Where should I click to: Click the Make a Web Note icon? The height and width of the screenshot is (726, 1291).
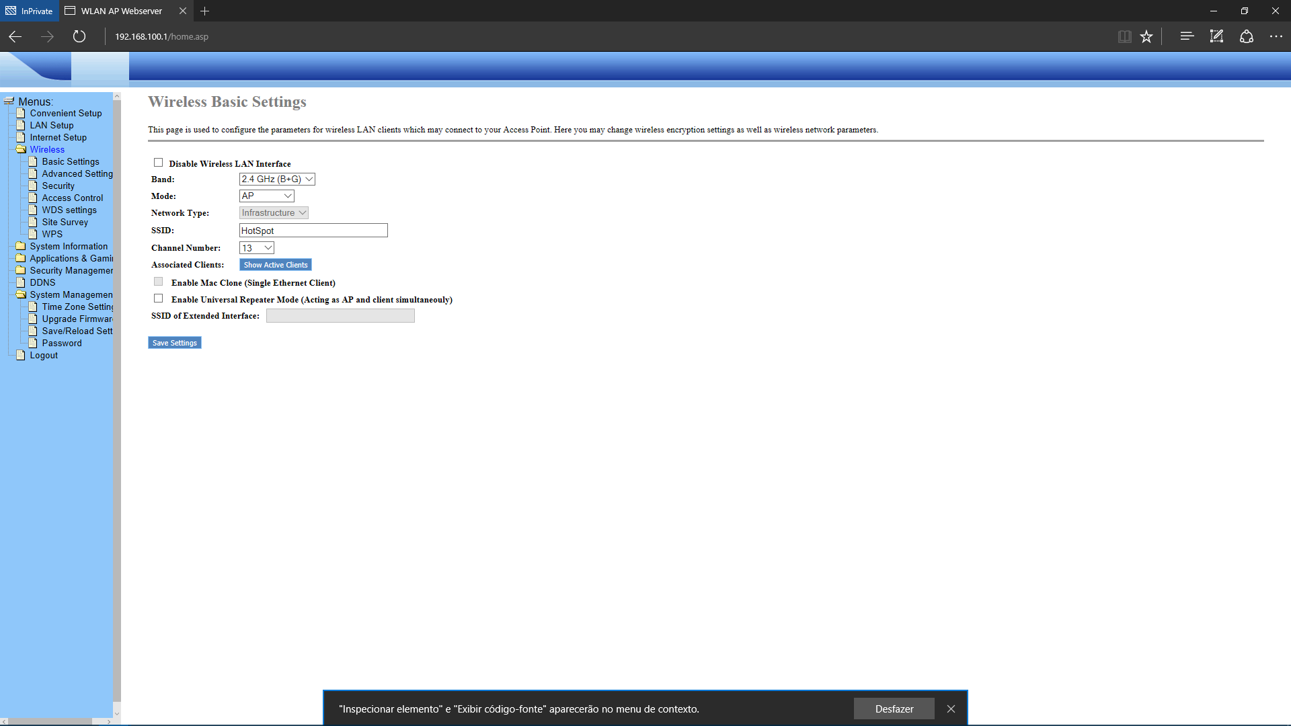pos(1216,36)
